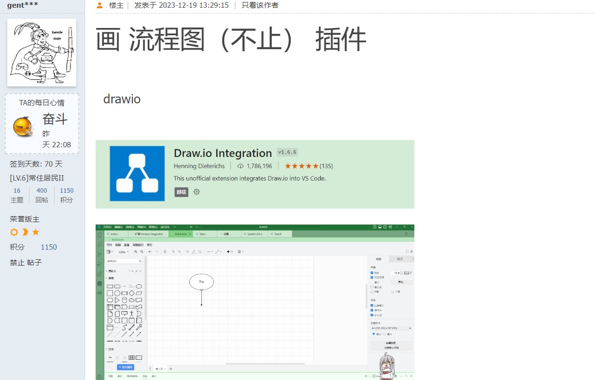Toggle the 连接点 checkbox
This screenshot has width=594, height=380.
tap(372, 310)
